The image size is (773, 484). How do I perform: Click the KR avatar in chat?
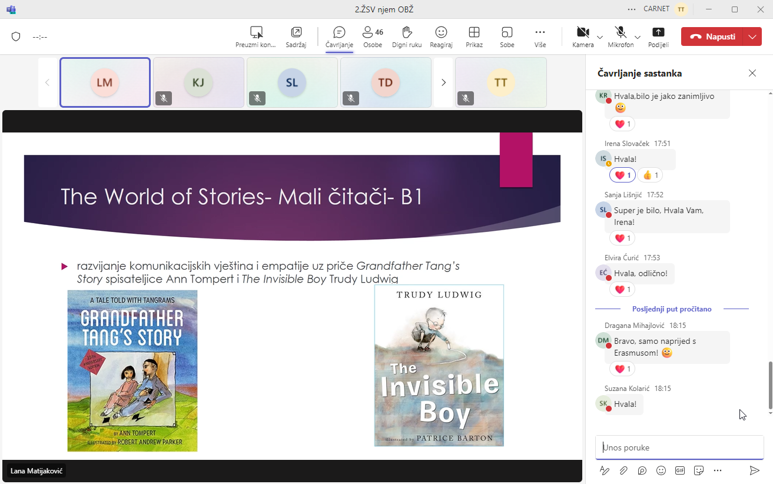click(x=603, y=96)
